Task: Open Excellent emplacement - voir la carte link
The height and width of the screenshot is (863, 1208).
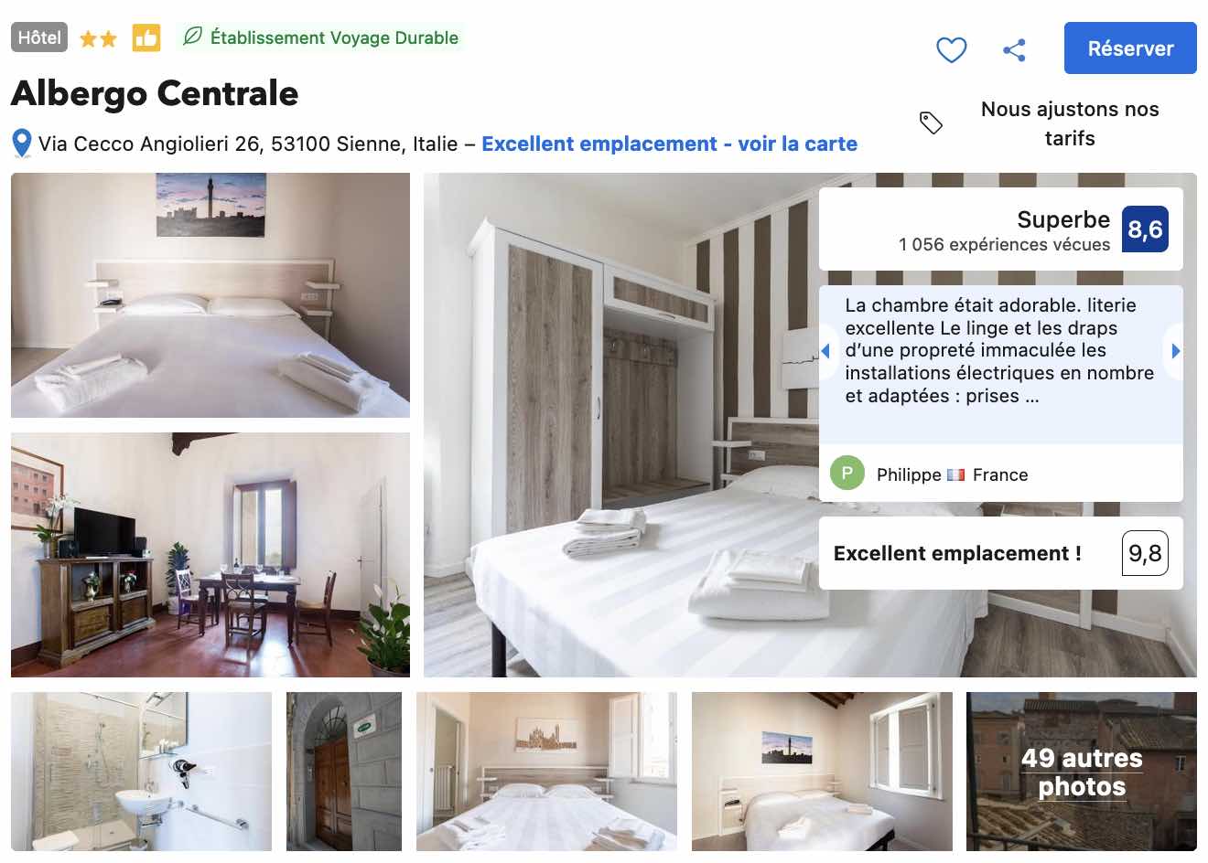Action: click(669, 144)
